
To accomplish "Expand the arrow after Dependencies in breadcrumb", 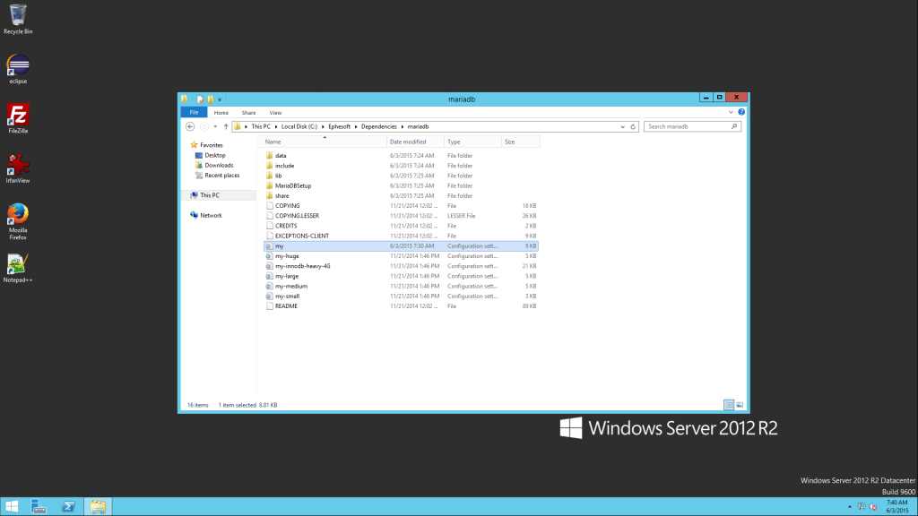I will click(x=403, y=126).
